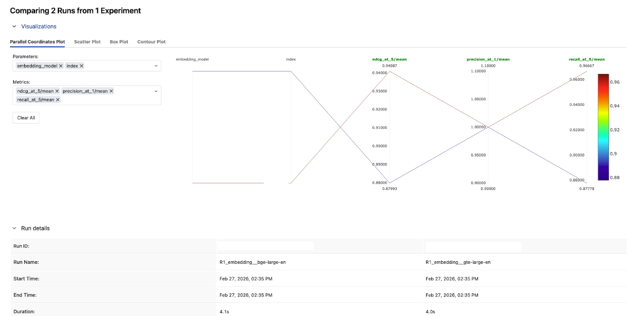Open the Metrics dropdown arrow

coord(156,91)
